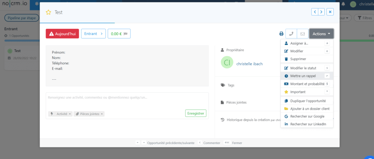Click the snowflake icon in top bar

[x=37, y=4]
